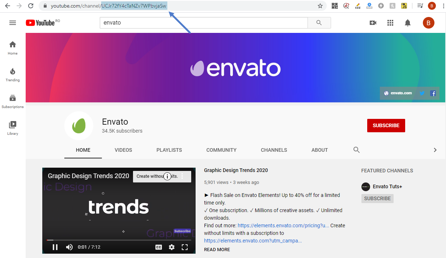Open the PLAYLISTS tab
The width and height of the screenshot is (446, 258).
point(169,150)
